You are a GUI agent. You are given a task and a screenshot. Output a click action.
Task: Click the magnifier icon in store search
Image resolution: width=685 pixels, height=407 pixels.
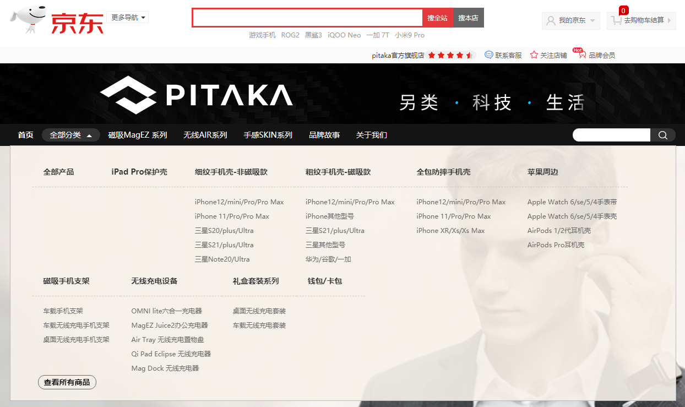tap(663, 135)
